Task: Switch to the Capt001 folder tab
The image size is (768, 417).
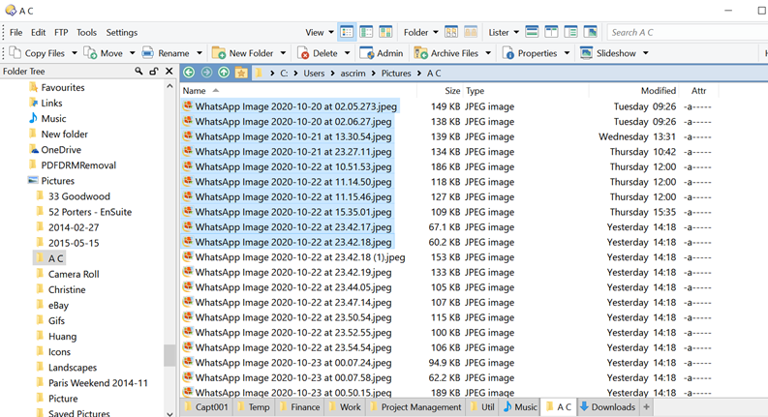Action: pyautogui.click(x=206, y=407)
